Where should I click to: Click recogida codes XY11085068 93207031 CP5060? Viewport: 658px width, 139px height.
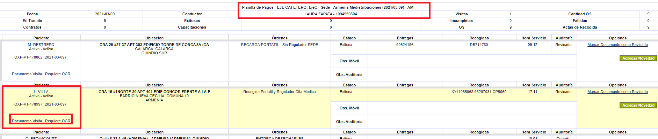click(x=479, y=92)
